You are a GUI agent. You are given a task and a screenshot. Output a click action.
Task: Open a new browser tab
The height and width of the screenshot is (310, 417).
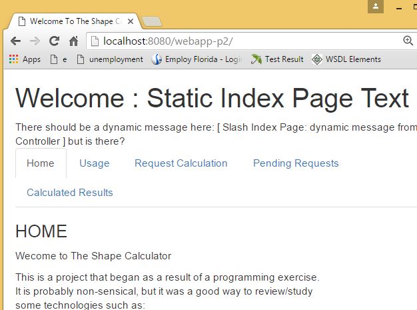152,22
